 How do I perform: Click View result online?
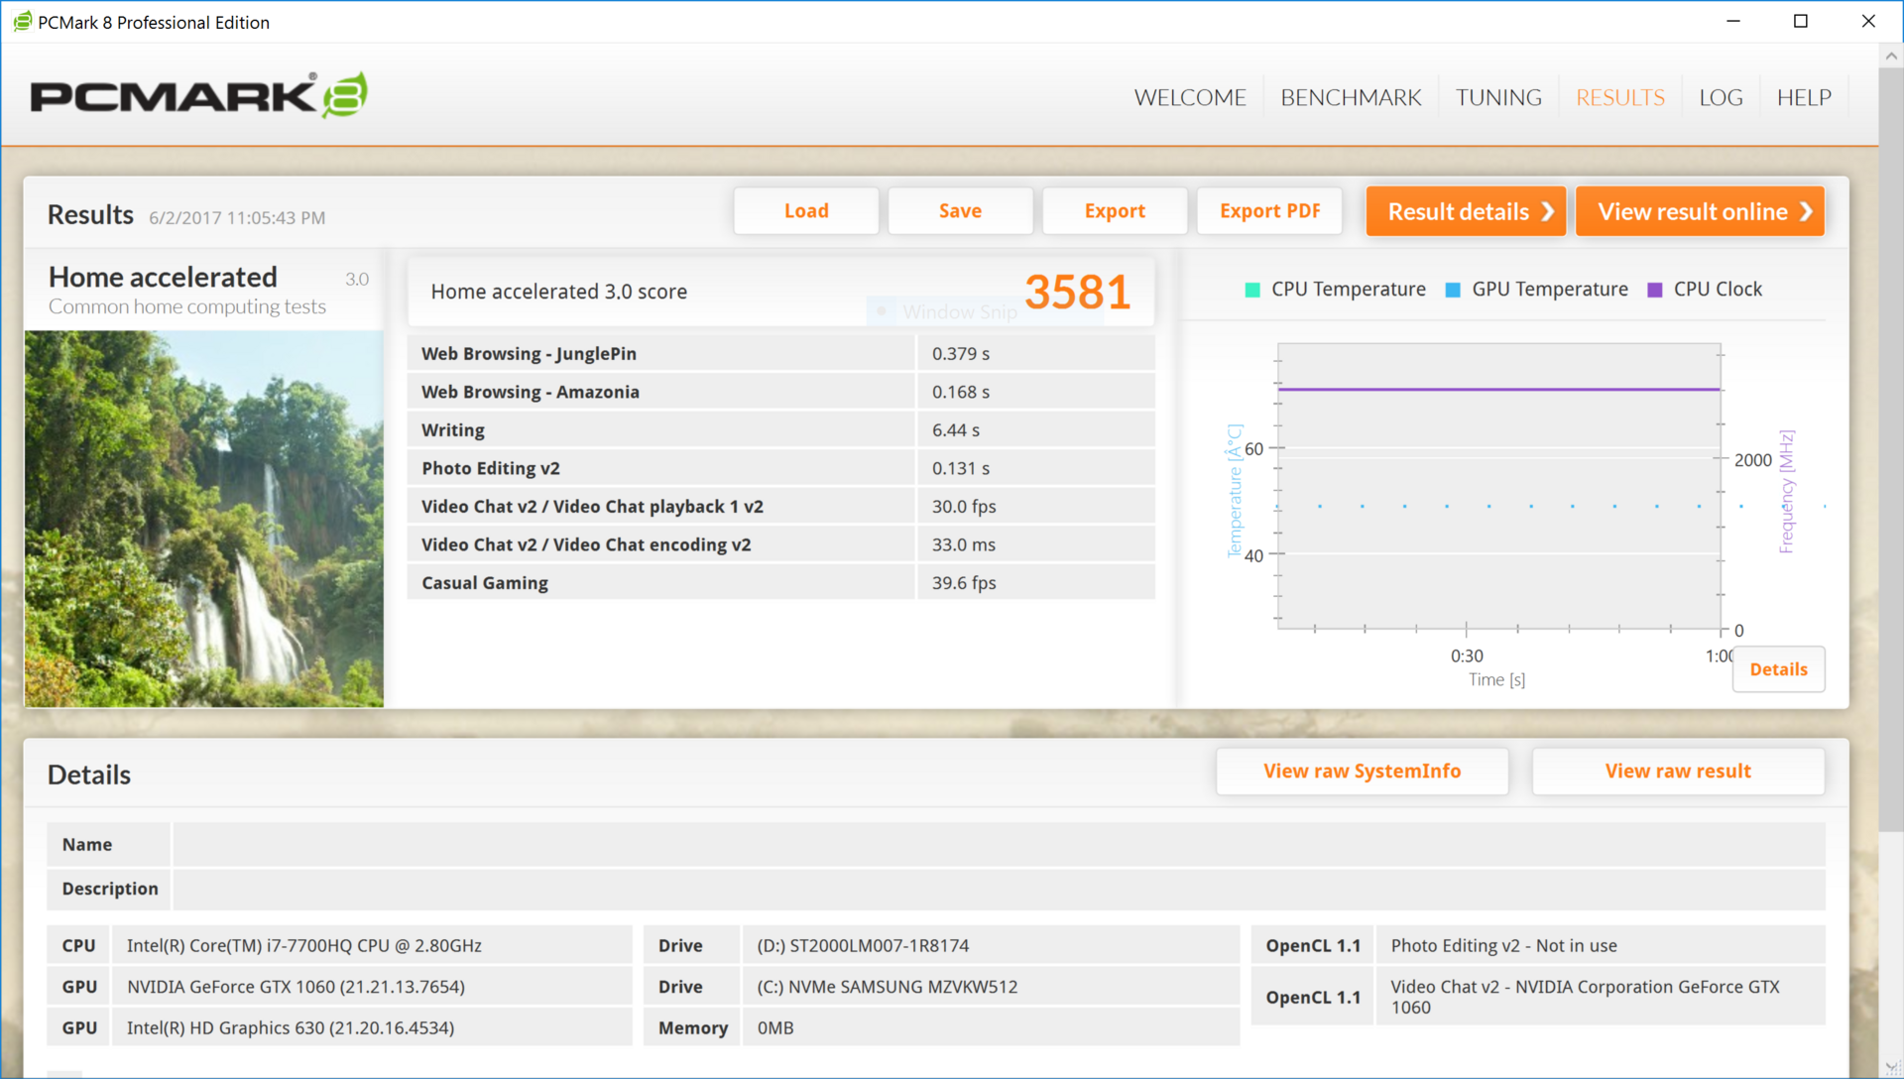tap(1700, 211)
